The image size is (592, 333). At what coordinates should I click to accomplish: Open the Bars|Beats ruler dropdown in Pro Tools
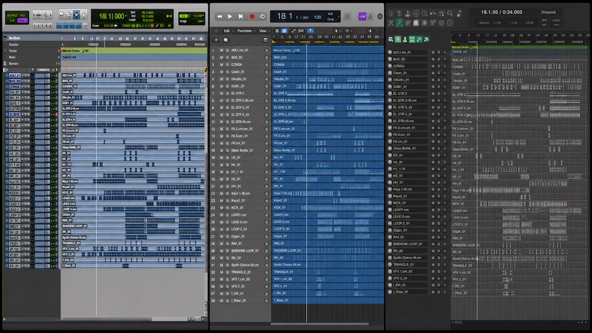pyautogui.click(x=5, y=38)
